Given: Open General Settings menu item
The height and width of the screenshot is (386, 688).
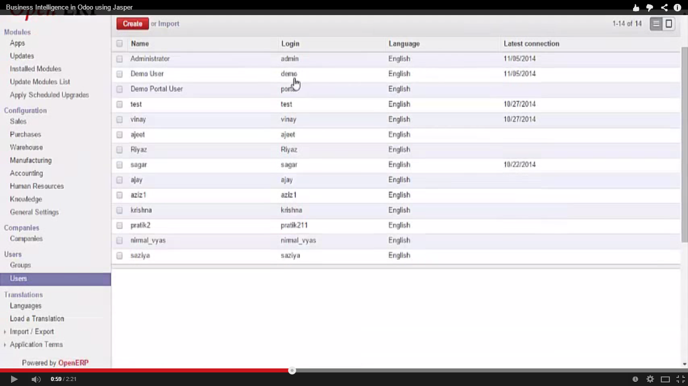Looking at the screenshot, I should (34, 212).
